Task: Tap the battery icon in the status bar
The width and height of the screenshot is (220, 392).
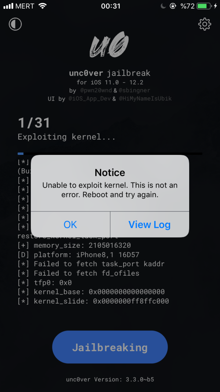Action: [204, 6]
